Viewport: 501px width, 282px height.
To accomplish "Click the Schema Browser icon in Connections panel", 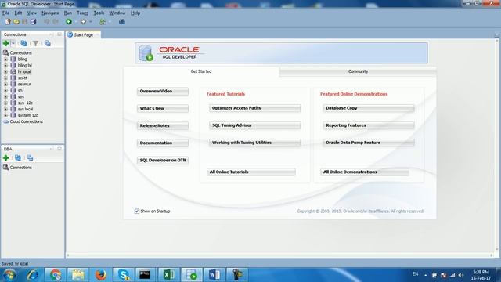I will 48,43.
